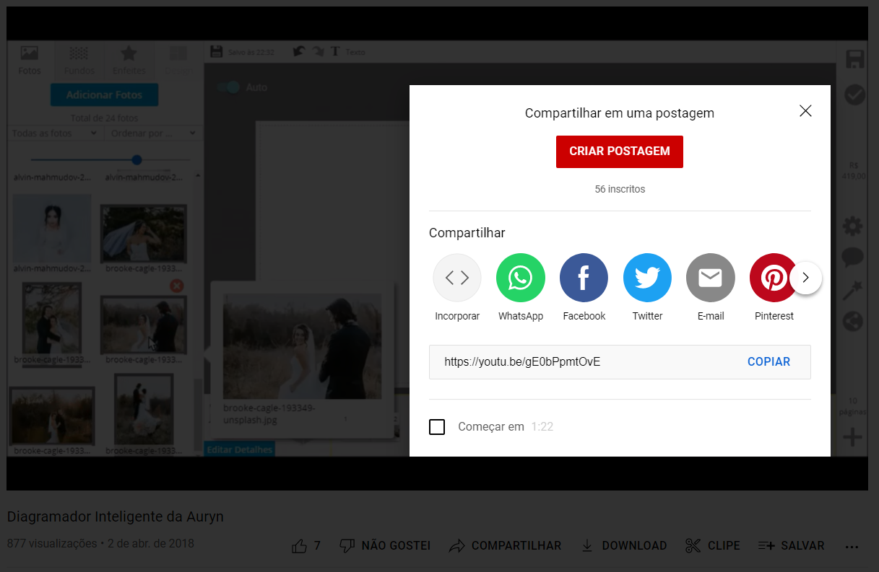This screenshot has width=879, height=572.
Task: Share on Twitter icon
Action: 647,278
